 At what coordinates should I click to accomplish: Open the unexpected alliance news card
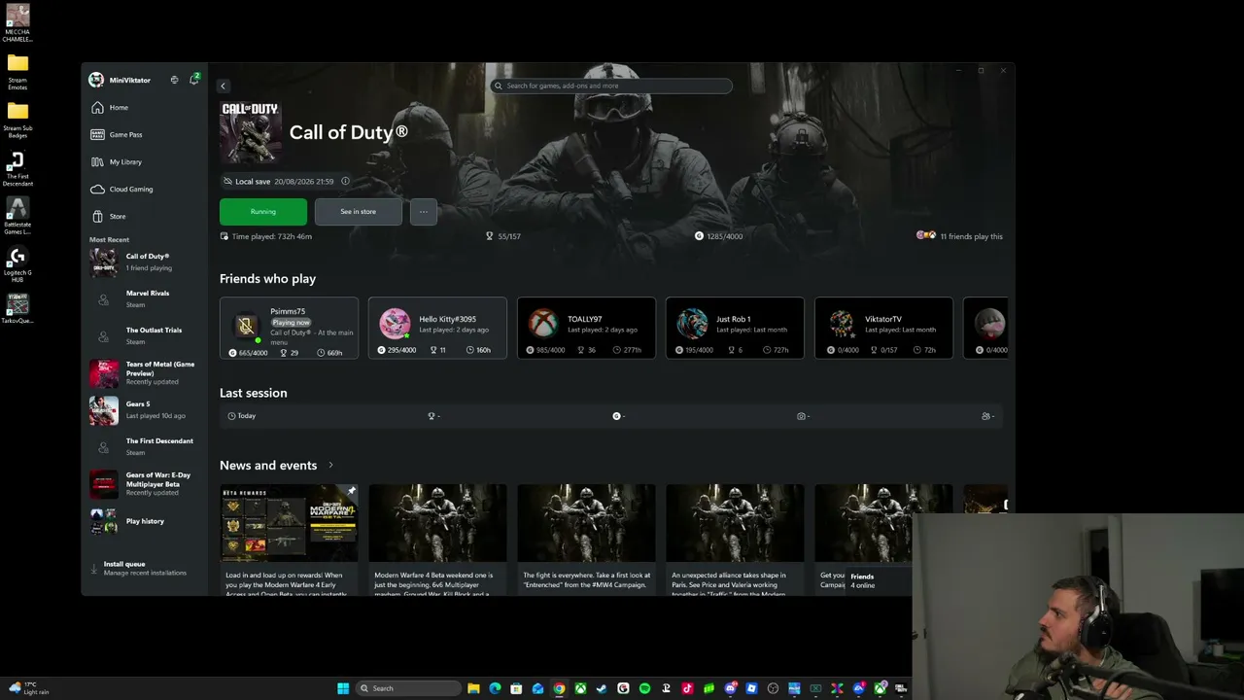click(735, 538)
